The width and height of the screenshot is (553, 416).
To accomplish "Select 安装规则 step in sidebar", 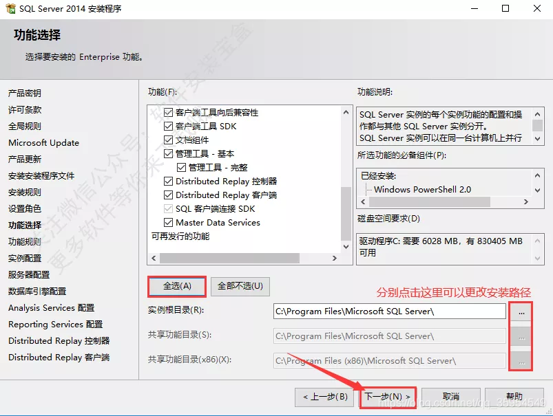I will 25,192.
